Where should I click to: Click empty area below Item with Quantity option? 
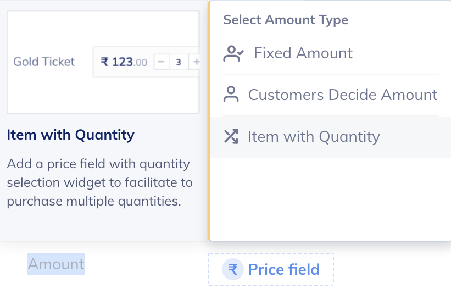point(331,198)
